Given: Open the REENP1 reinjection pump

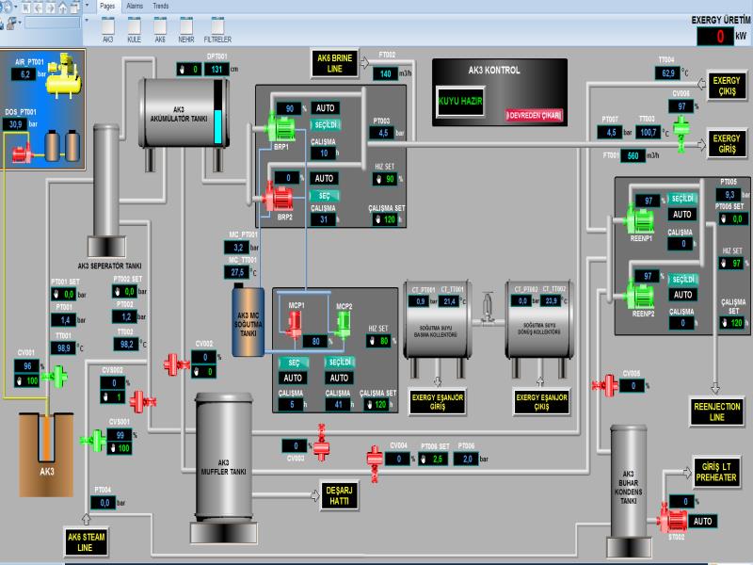Looking at the screenshot, I should coord(640,220).
